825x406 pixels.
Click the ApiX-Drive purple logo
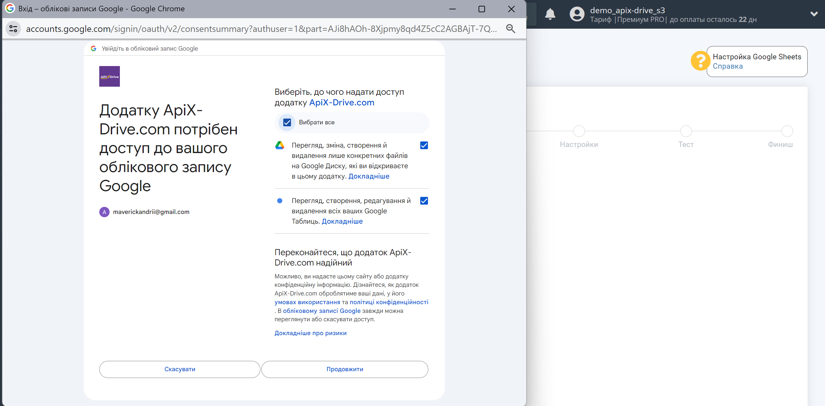110,76
